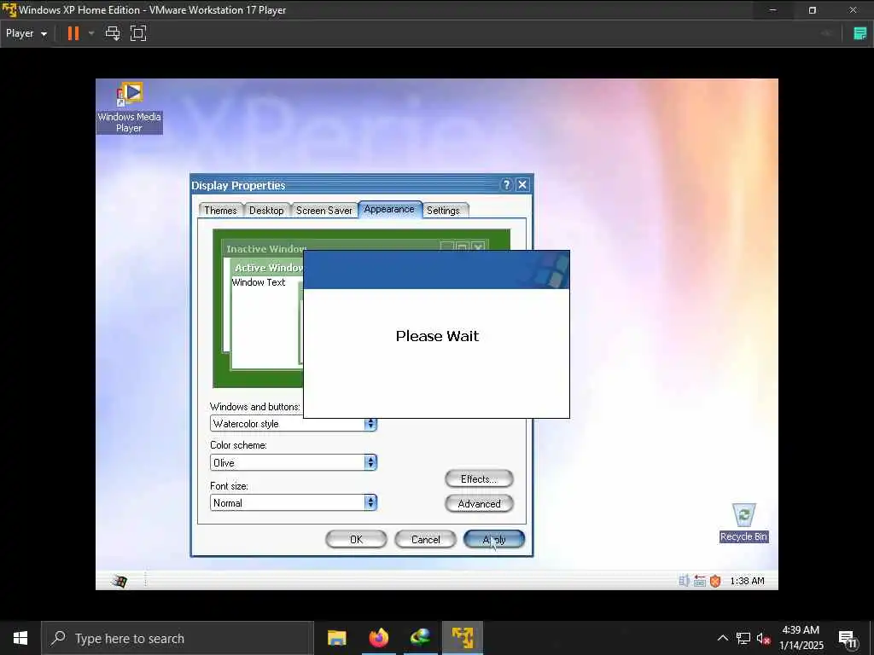This screenshot has width=874, height=655.
Task: Click the Inactive Window preview title
Action: click(x=266, y=249)
